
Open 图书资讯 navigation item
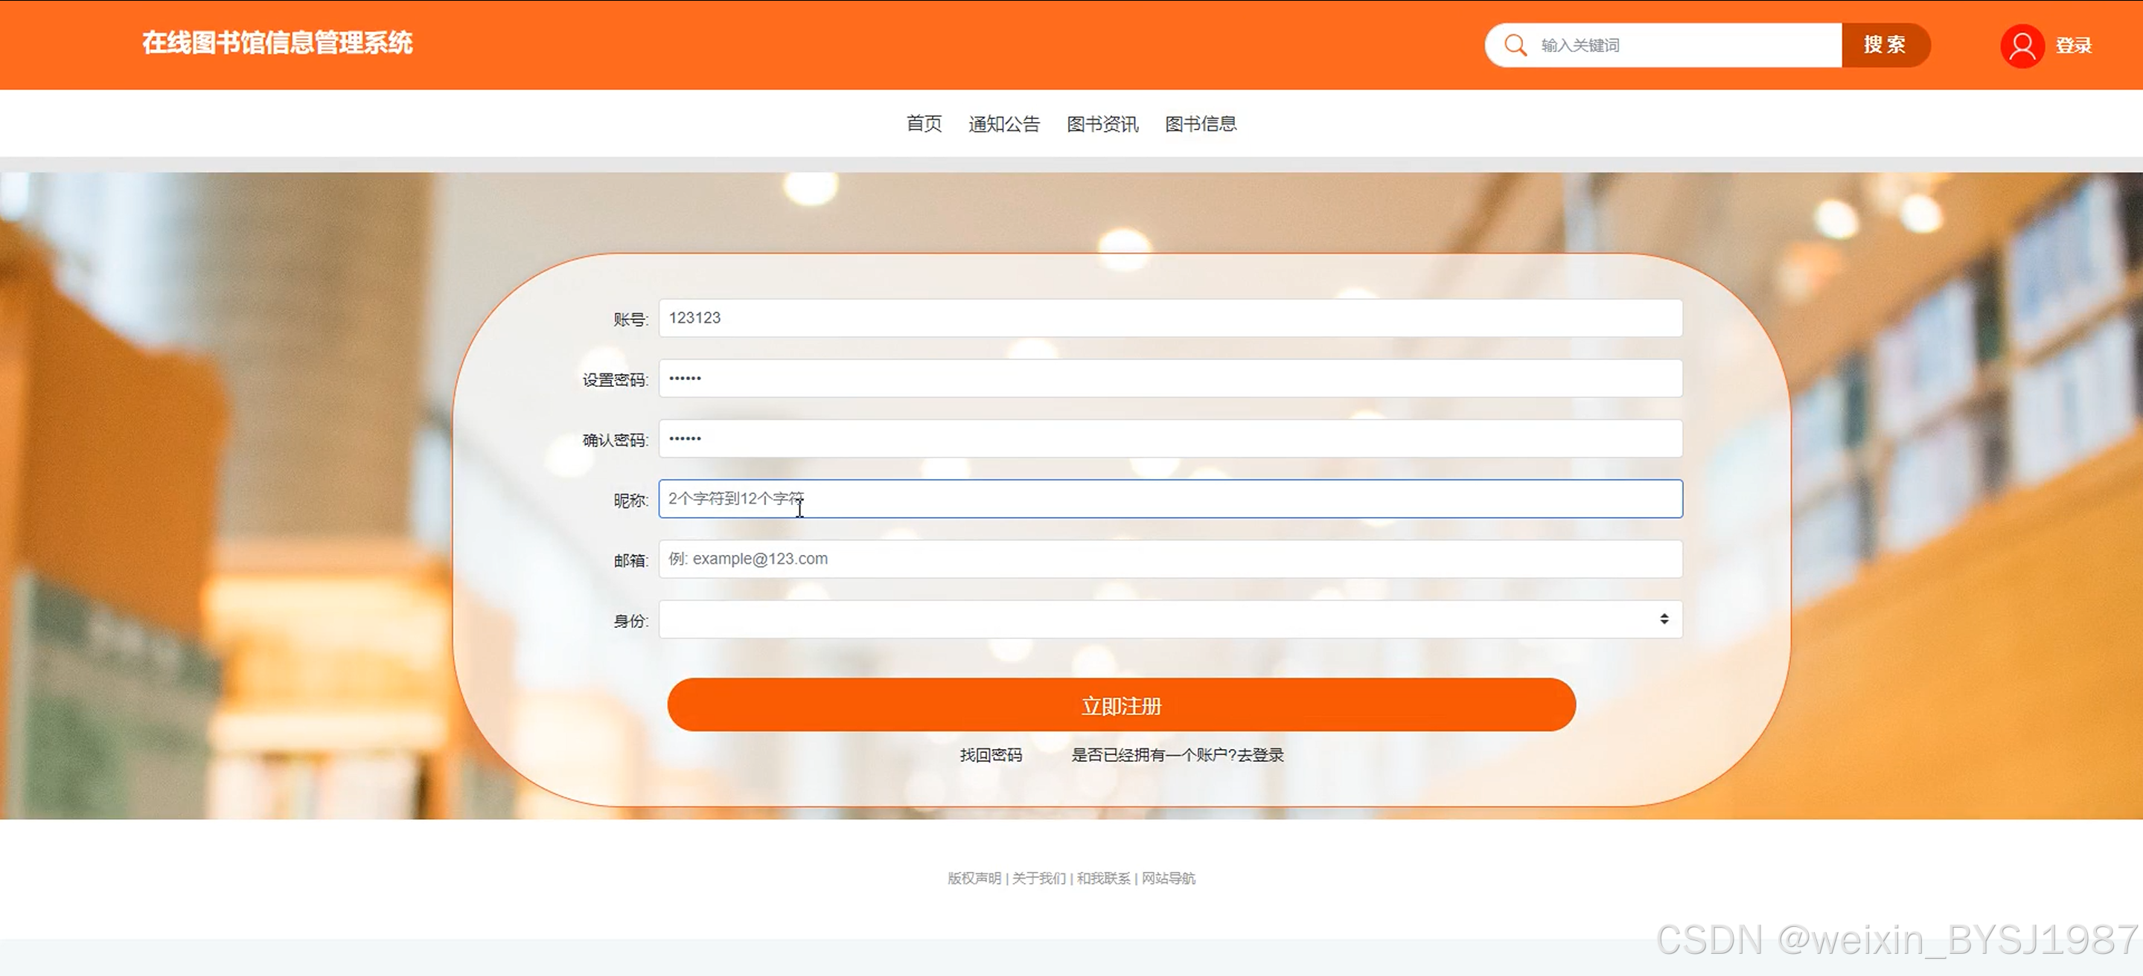coord(1102,124)
